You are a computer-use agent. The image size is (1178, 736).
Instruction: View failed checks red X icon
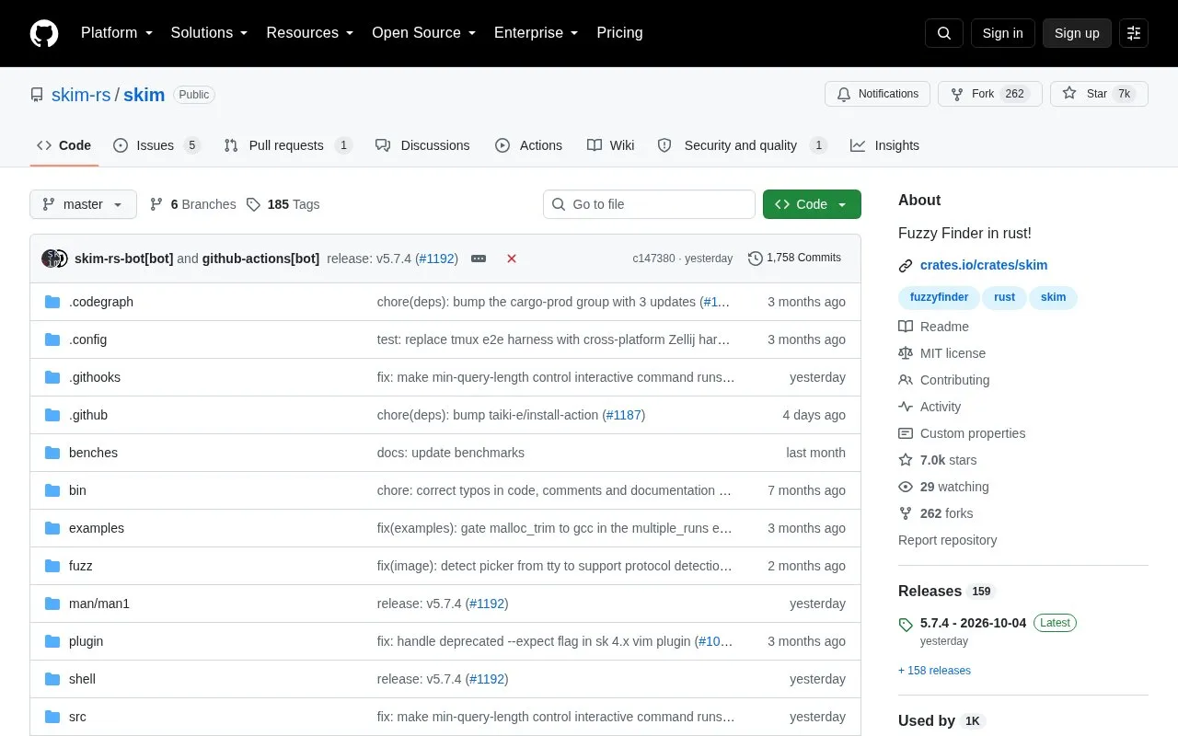click(x=512, y=259)
